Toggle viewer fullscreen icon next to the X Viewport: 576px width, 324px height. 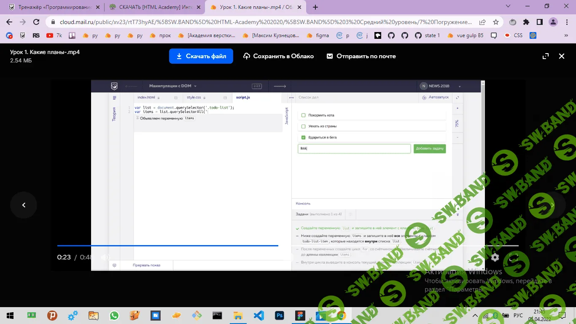545,56
